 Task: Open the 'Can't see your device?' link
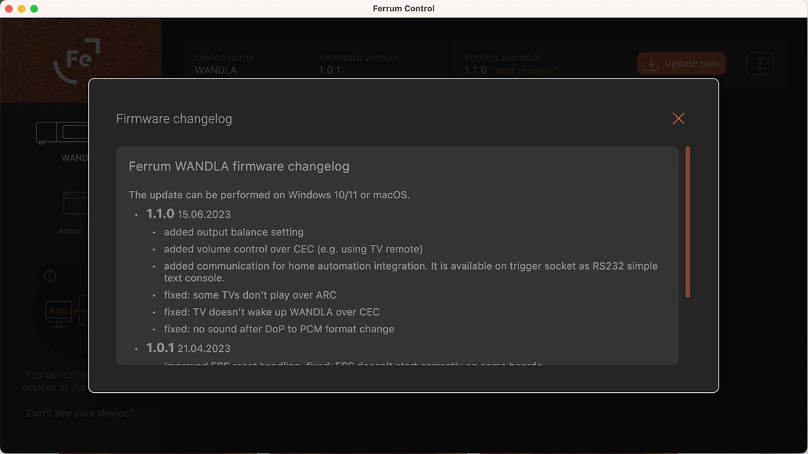click(80, 413)
